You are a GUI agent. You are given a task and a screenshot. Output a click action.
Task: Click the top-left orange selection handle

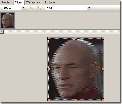pos(49,38)
